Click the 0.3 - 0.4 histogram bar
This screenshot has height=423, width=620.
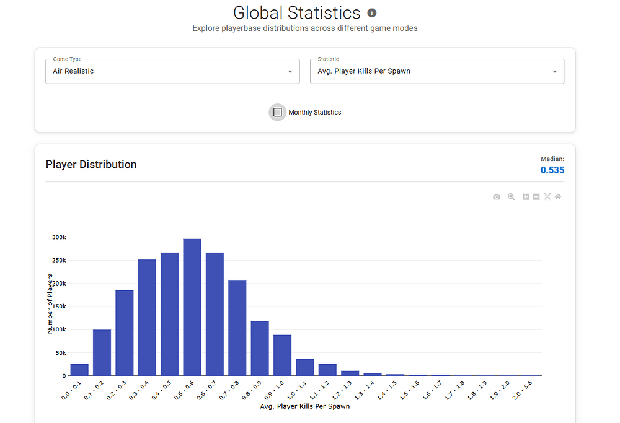point(147,318)
